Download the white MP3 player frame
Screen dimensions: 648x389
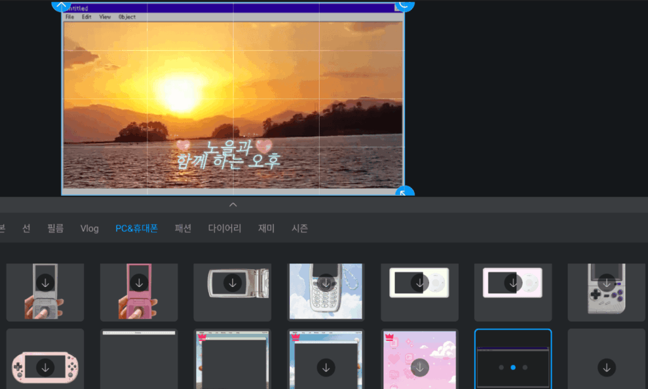pos(420,283)
